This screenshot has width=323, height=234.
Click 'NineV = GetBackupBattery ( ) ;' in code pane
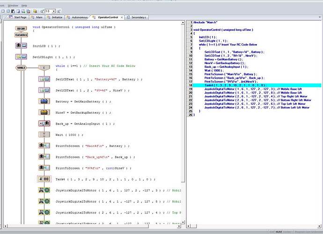tap(225, 63)
